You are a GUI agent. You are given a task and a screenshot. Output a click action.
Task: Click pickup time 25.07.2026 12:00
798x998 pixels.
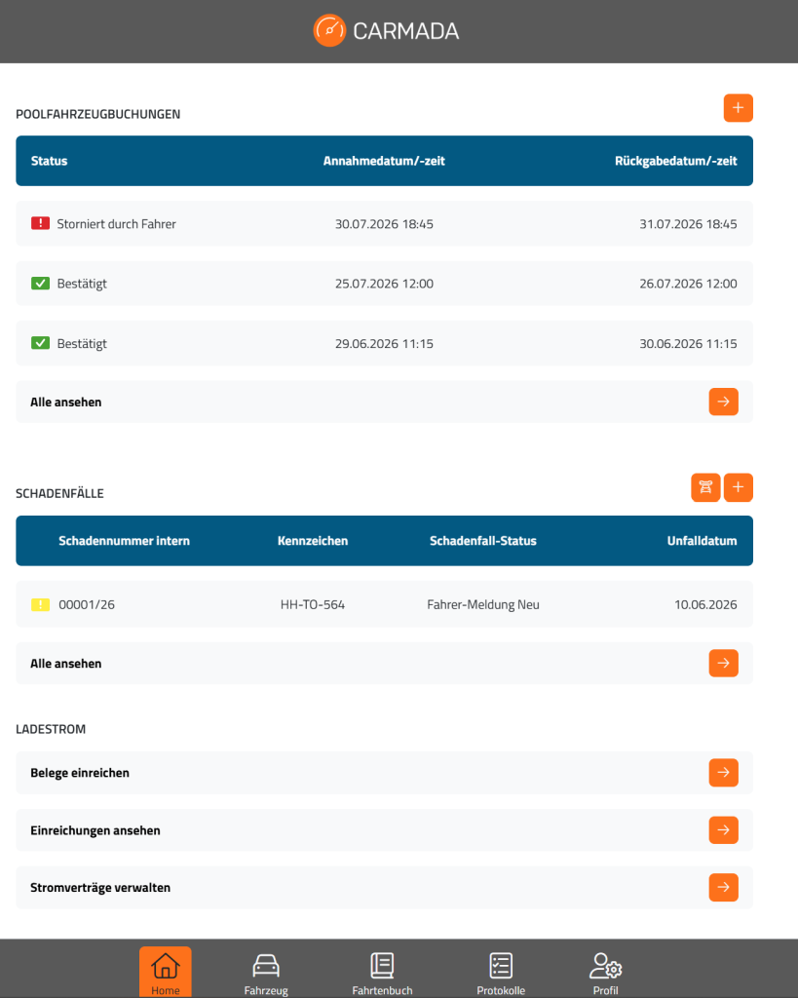(384, 284)
